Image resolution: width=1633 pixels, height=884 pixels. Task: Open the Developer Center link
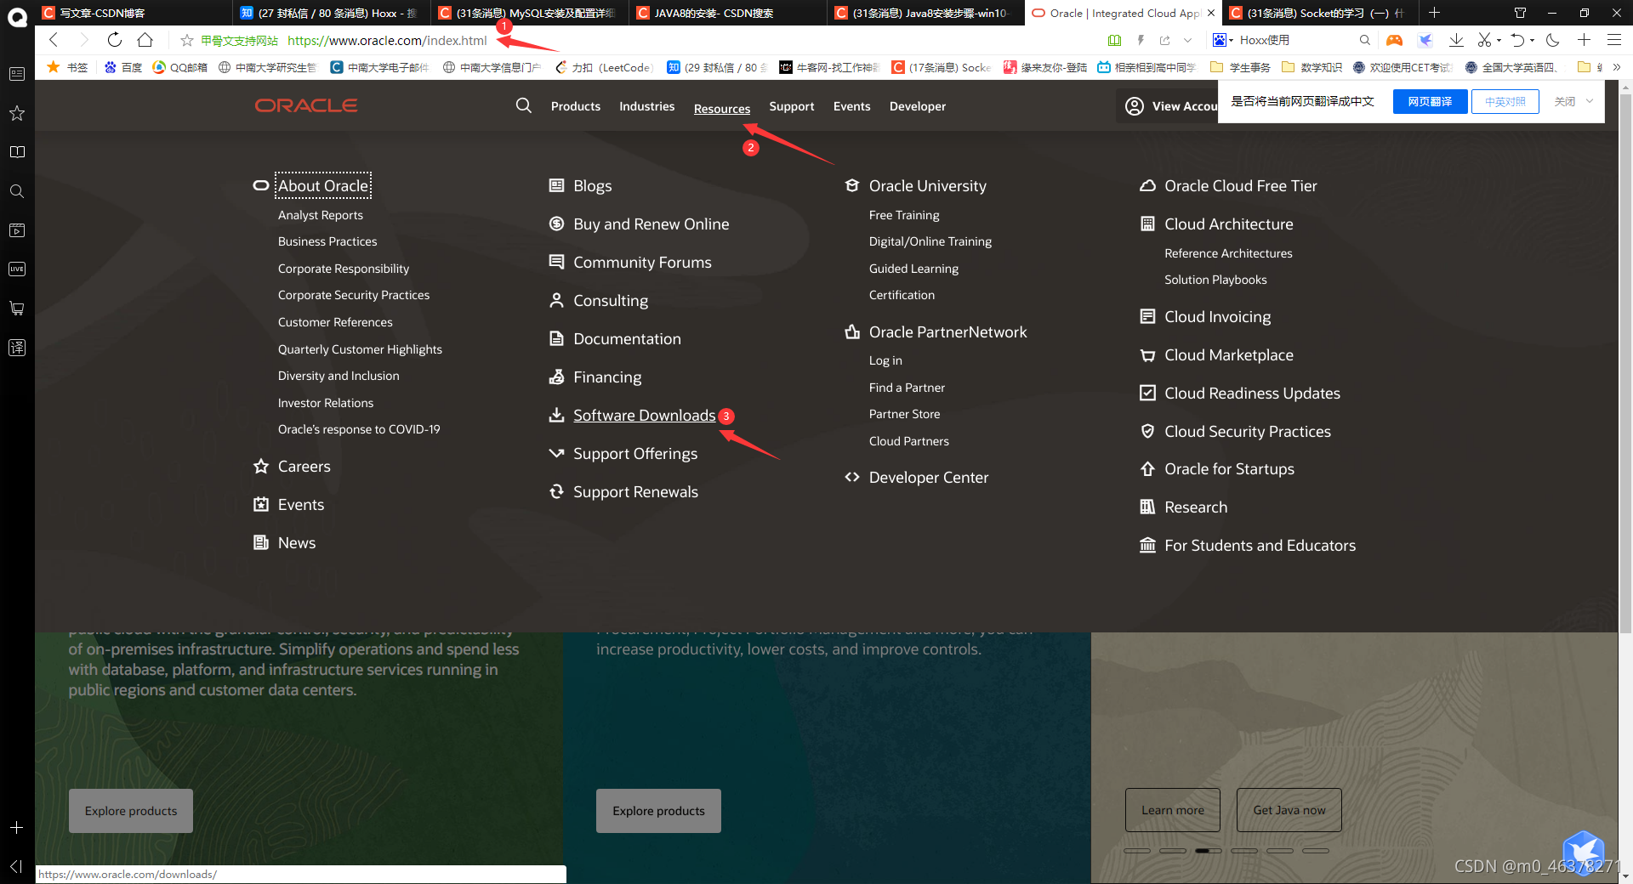(x=928, y=477)
